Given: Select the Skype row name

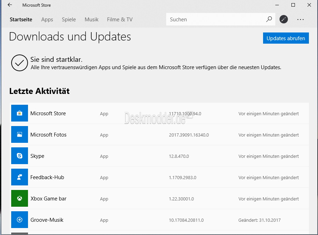Looking at the screenshot, I should [x=37, y=156].
